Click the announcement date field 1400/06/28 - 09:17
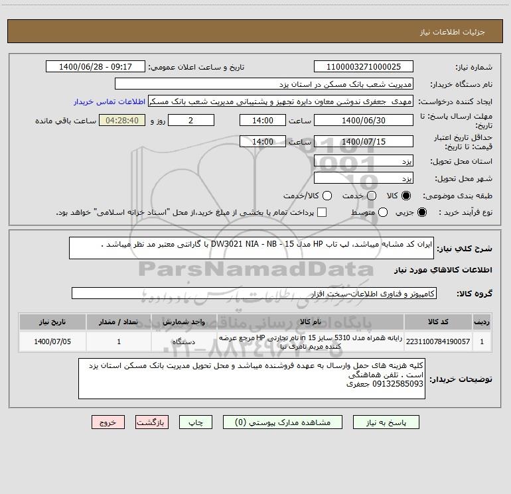This screenshot has width=511, height=494. pyautogui.click(x=95, y=67)
